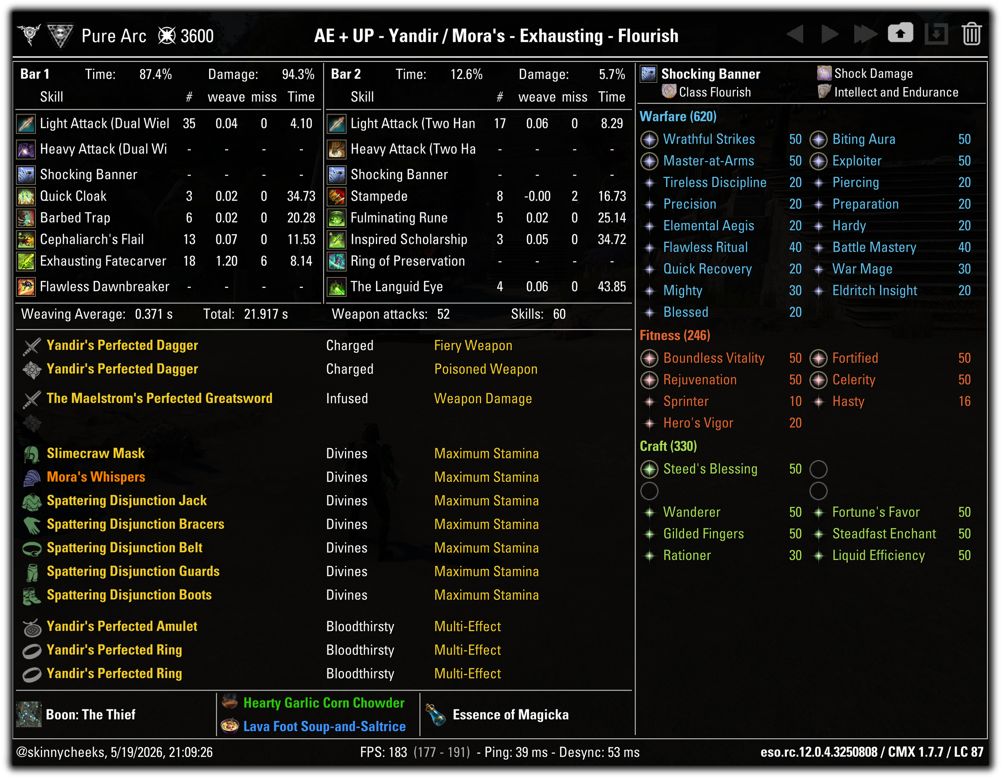Click the Essence of Magicka potion icon
The height and width of the screenshot is (779, 1003).
(435, 715)
